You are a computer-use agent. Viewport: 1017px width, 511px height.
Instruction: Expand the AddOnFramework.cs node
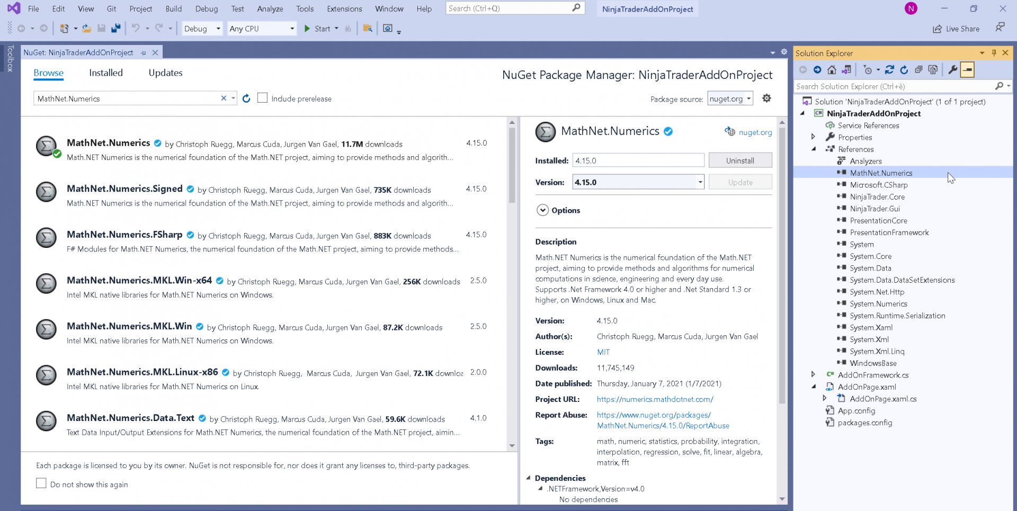point(814,375)
